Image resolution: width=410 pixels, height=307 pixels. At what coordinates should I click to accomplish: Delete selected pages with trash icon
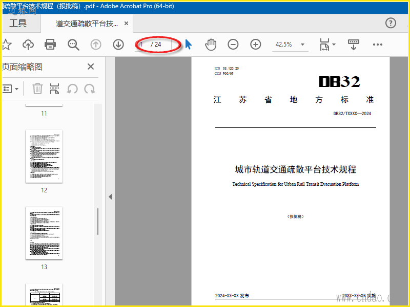click(37, 89)
